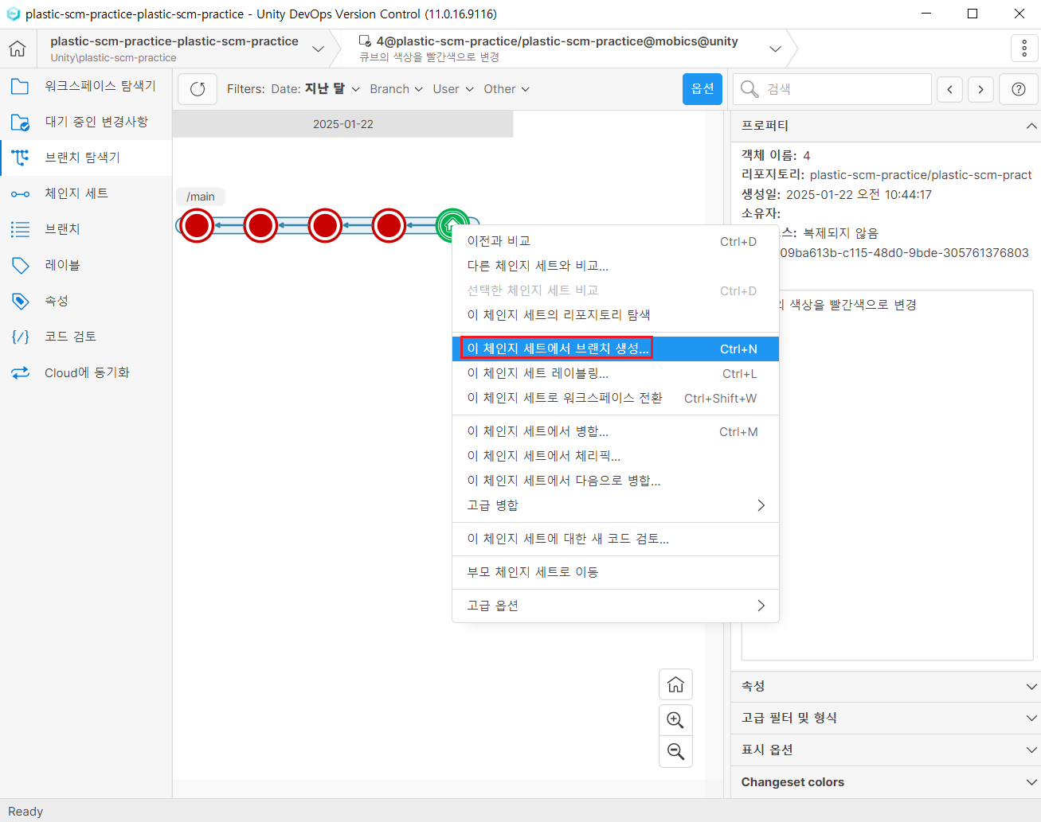The image size is (1041, 822).
Task: Zoom in on the branch diagram
Action: tap(675, 720)
